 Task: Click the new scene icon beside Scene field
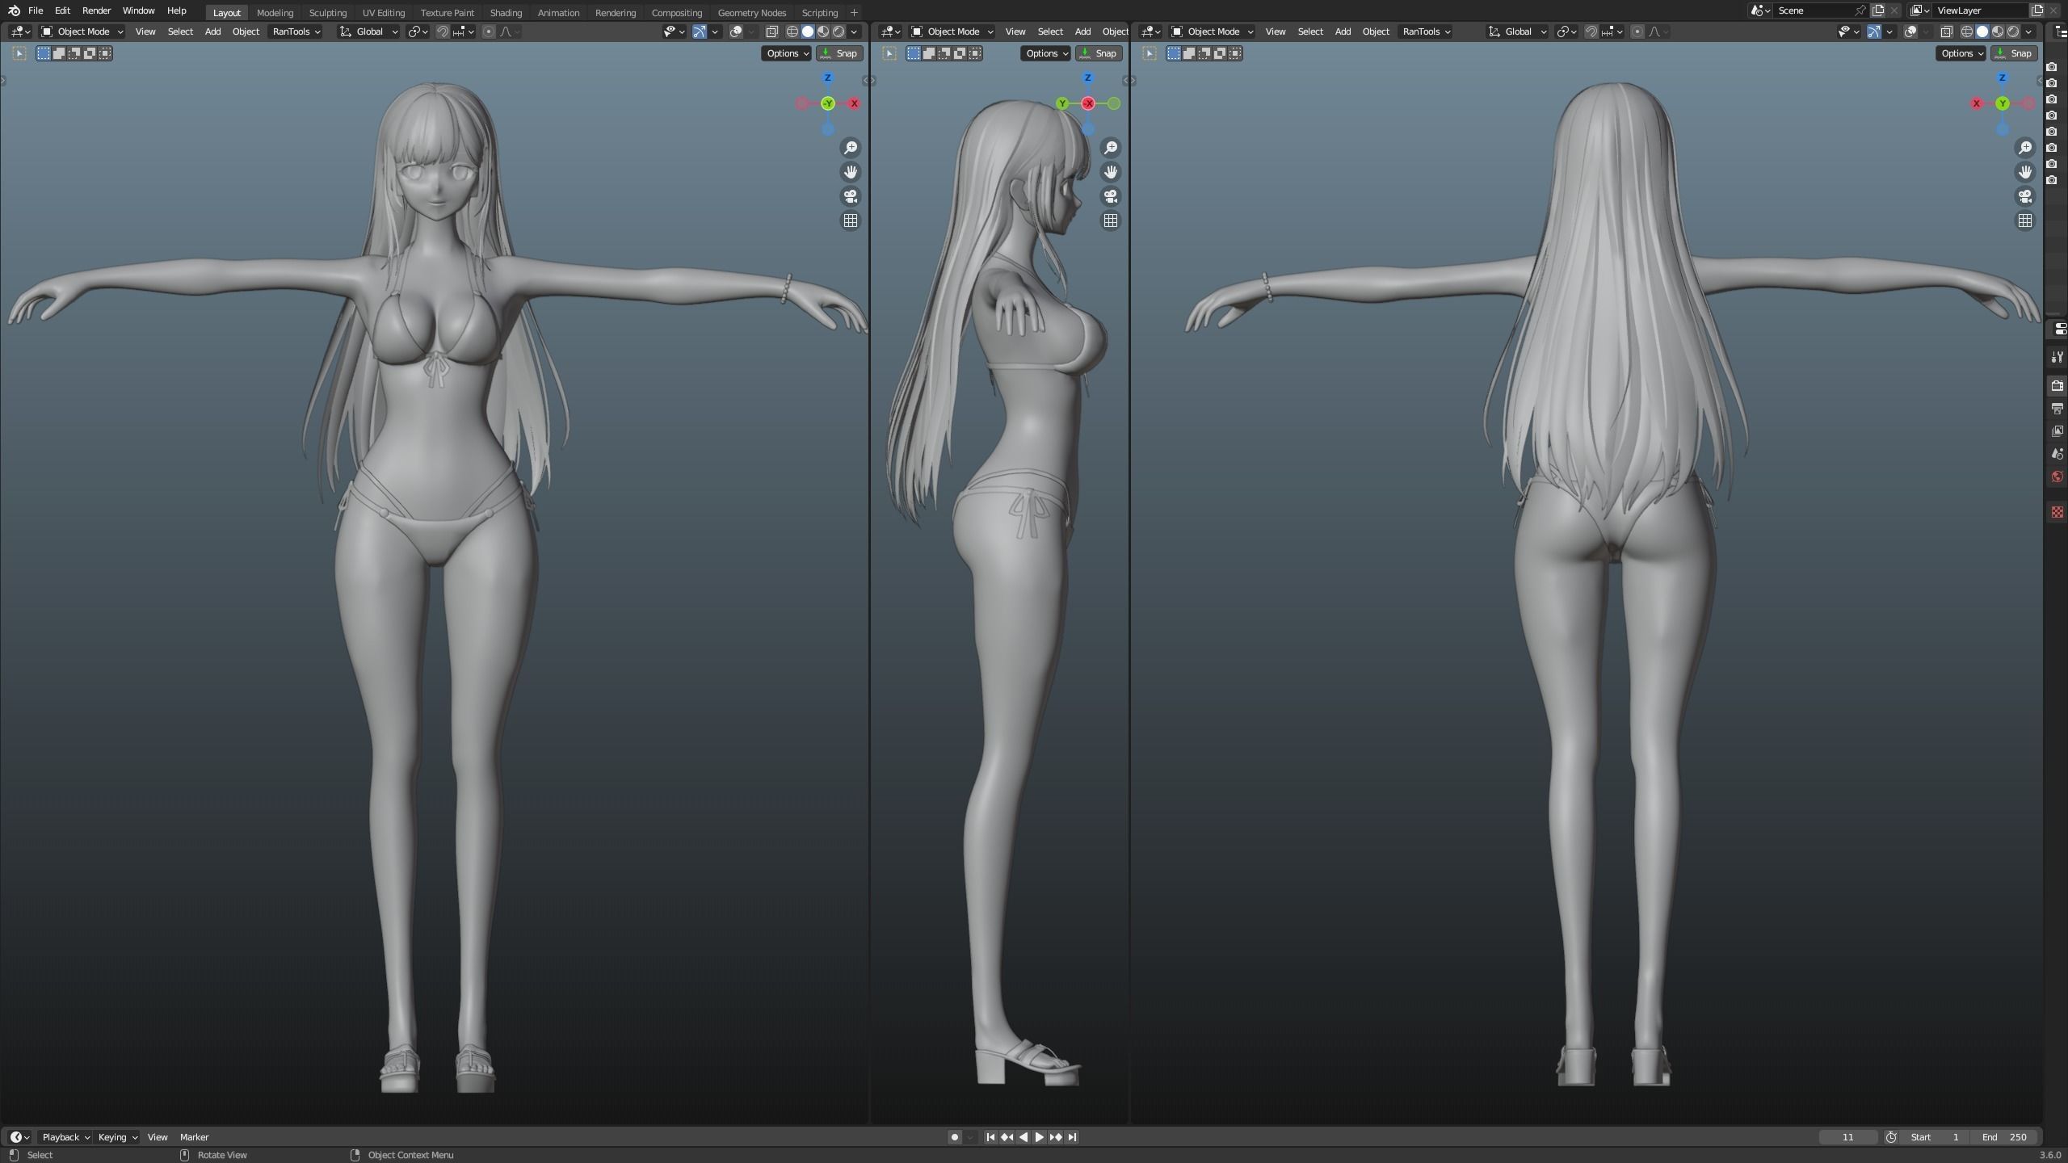click(1878, 10)
